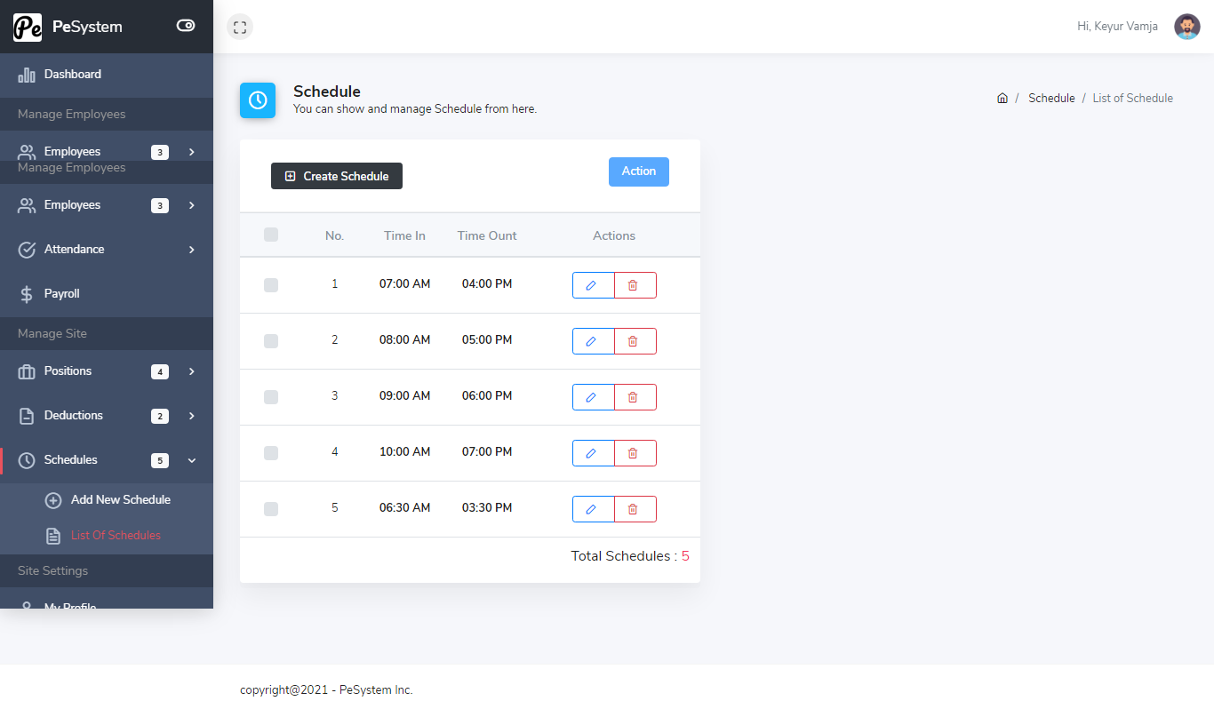Click the Schedules clock icon

[x=26, y=460]
